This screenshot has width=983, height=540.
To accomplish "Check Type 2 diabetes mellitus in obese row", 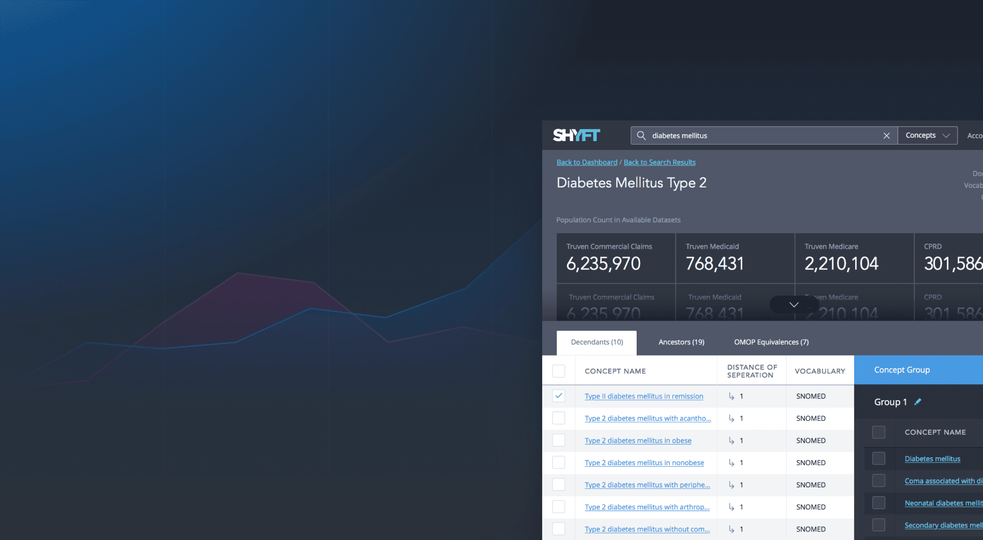I will 558,440.
